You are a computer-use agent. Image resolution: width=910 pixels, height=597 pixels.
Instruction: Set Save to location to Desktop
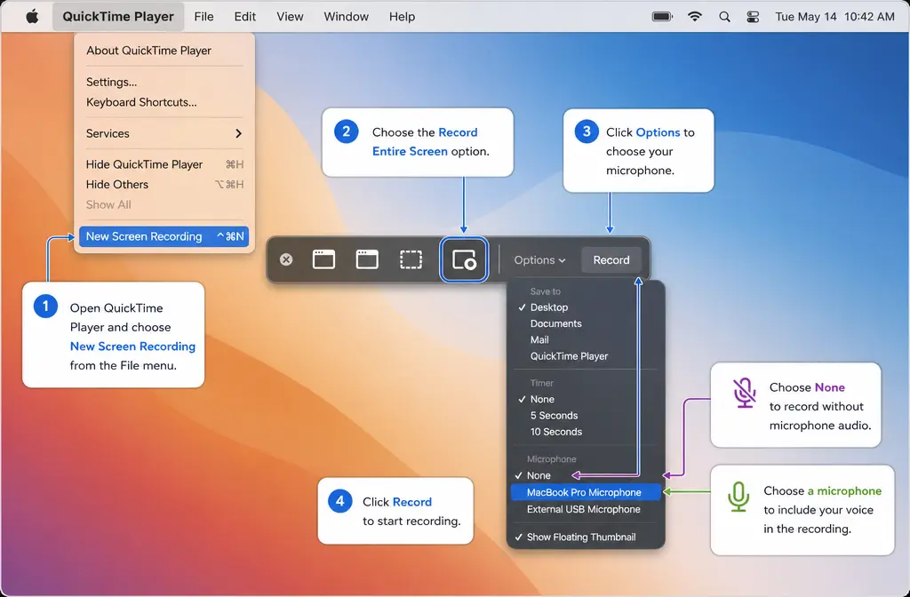click(586, 306)
